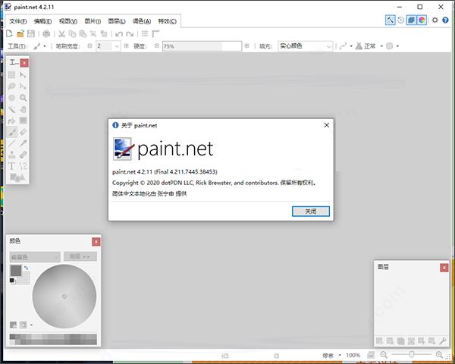Select the Pencil tool

click(11, 143)
